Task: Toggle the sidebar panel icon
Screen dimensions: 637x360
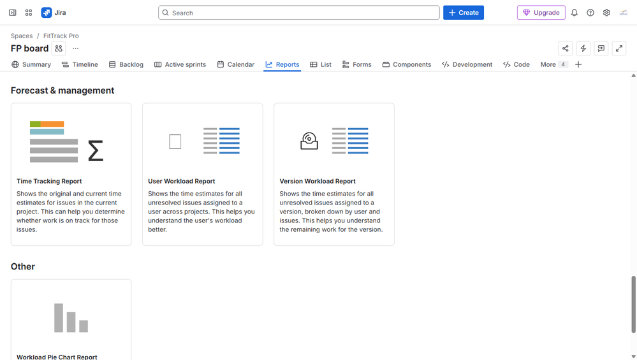Action: point(13,13)
